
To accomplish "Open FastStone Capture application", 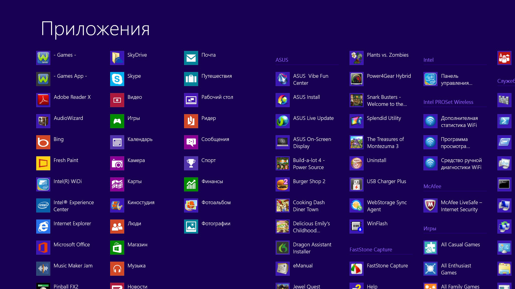I will pos(357,269).
